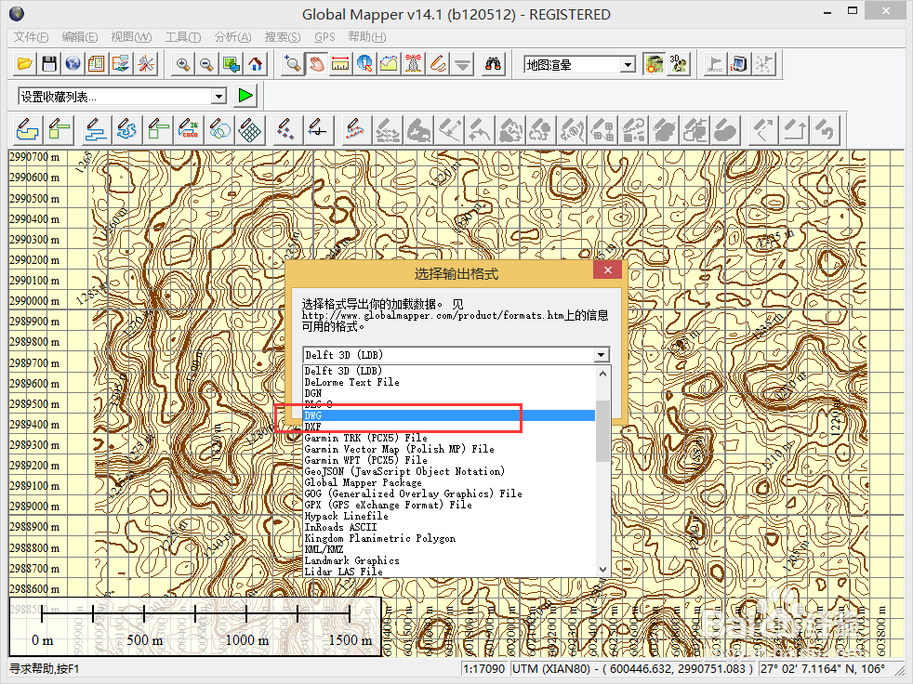The width and height of the screenshot is (913, 684).
Task: Select 'GPX (GPS eXchange Format) File'
Action: (449, 505)
